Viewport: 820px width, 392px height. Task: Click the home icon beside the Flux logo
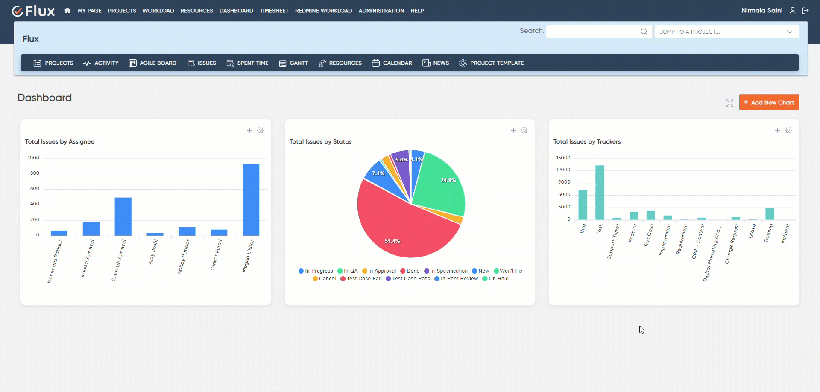click(67, 10)
